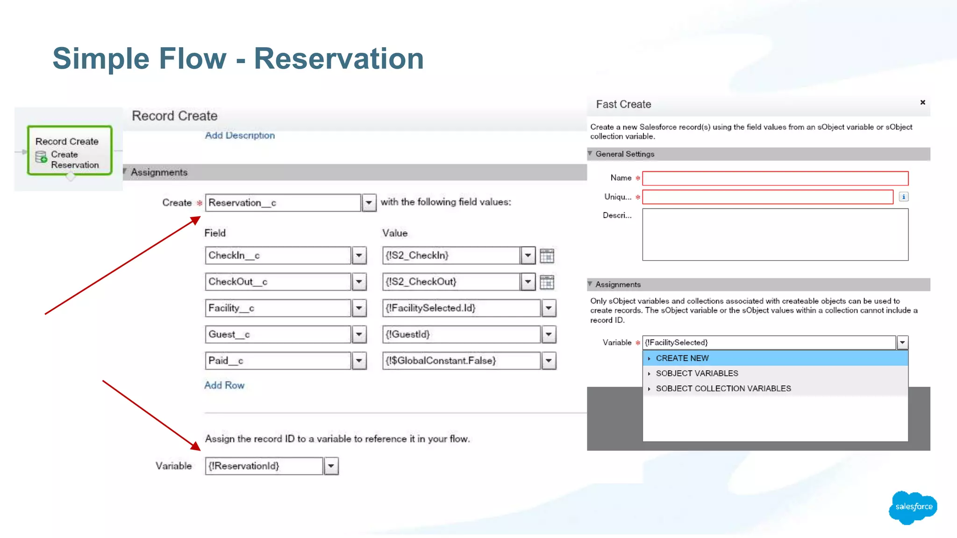Open the Paid__c field dropdown
Viewport: 957px width, 538px height.
click(359, 361)
